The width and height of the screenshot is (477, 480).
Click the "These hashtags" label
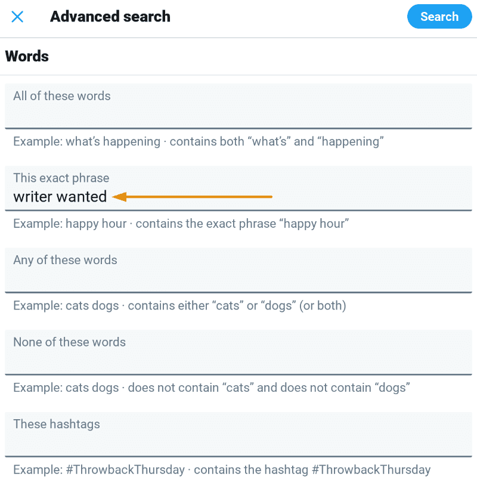click(x=57, y=424)
